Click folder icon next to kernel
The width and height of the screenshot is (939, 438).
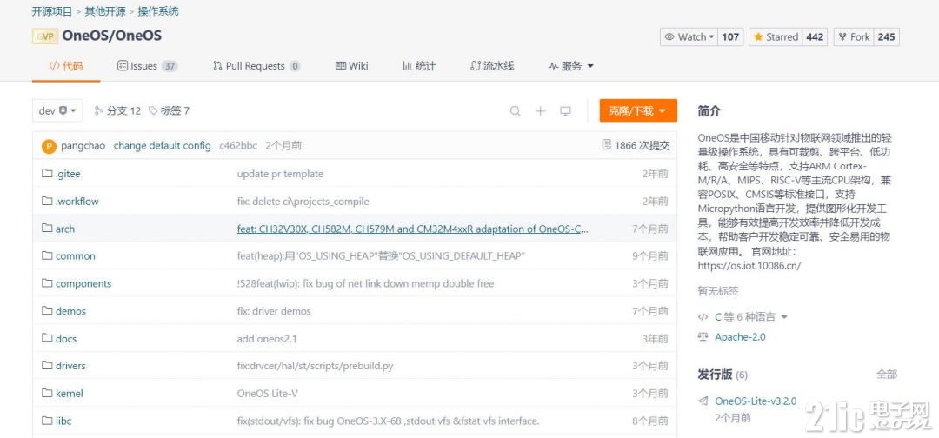point(47,393)
